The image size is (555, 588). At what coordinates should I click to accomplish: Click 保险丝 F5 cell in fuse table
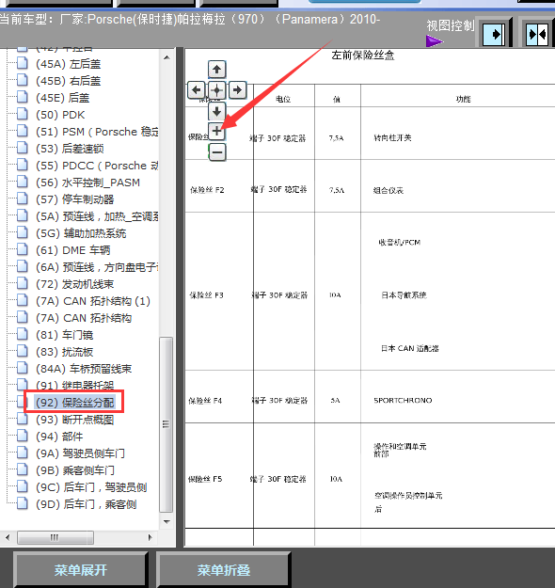click(x=205, y=479)
